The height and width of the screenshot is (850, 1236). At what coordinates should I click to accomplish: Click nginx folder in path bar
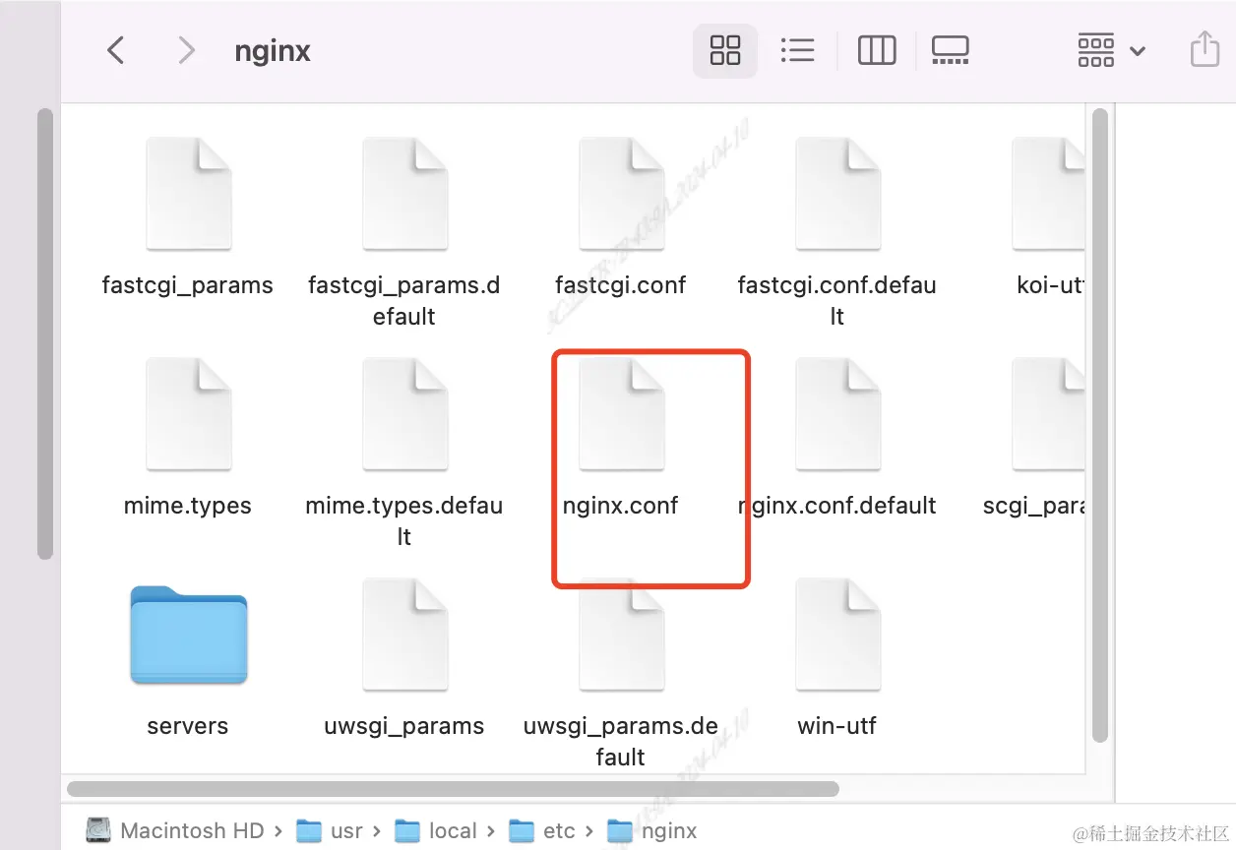click(x=652, y=831)
